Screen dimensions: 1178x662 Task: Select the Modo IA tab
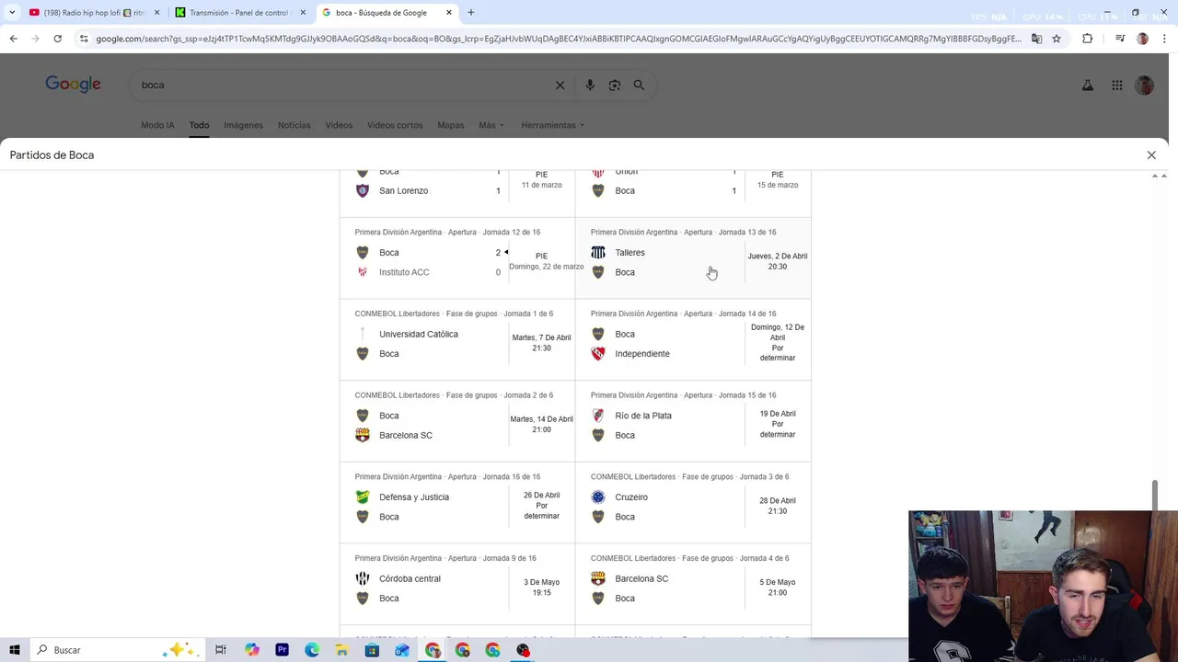pyautogui.click(x=157, y=125)
